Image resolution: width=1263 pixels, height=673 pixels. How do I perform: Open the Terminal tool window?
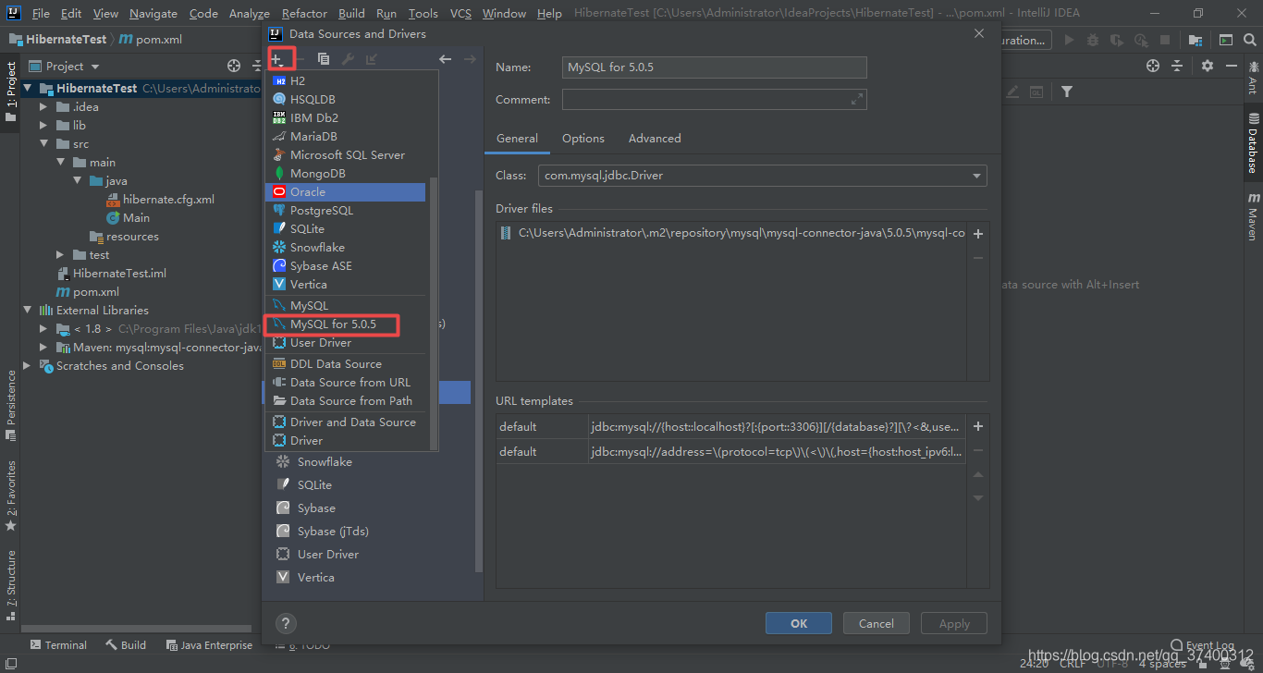58,644
